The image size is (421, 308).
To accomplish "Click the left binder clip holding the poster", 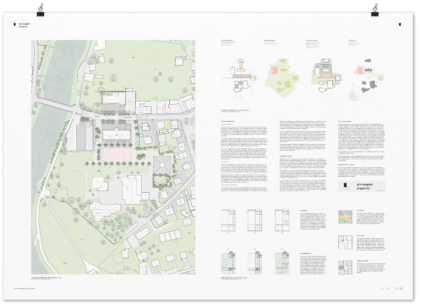I will point(41,9).
